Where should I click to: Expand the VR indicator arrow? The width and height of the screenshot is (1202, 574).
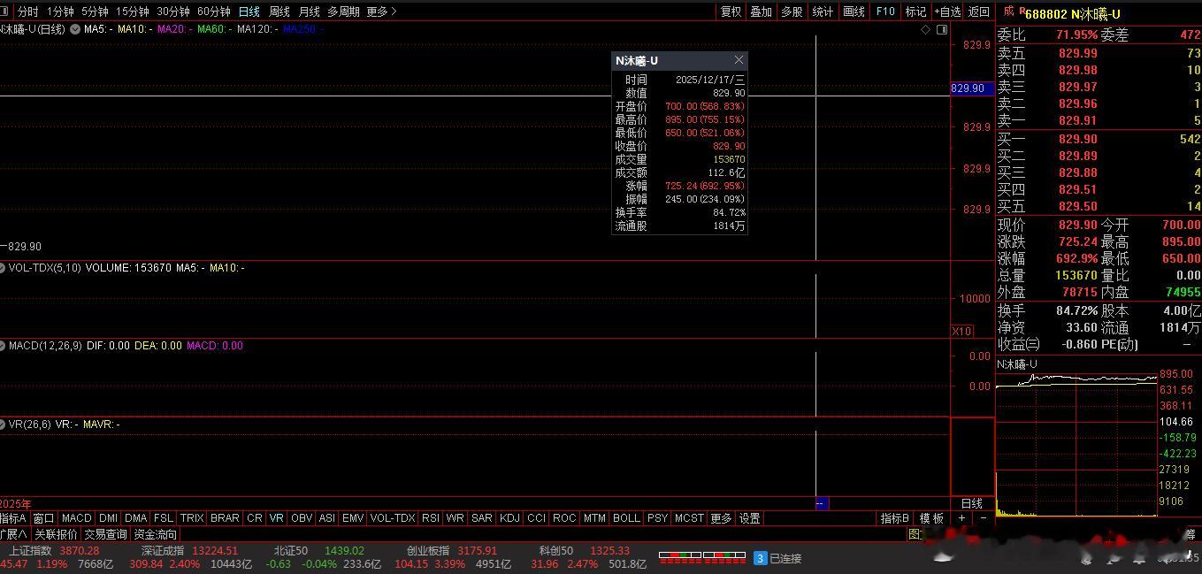pos(3,425)
